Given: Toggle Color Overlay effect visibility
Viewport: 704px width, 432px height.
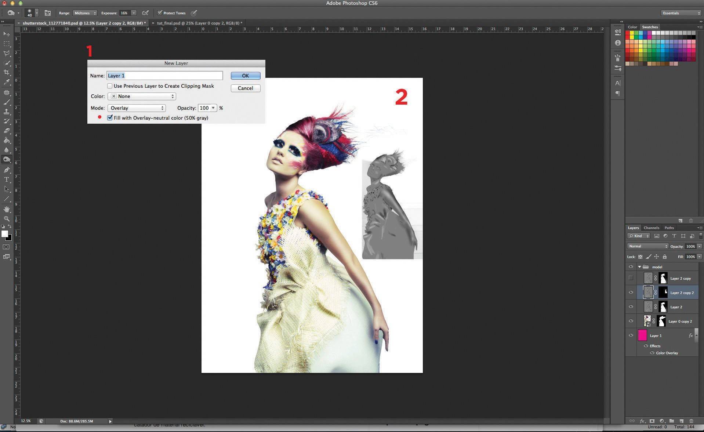Looking at the screenshot, I should (x=652, y=353).
